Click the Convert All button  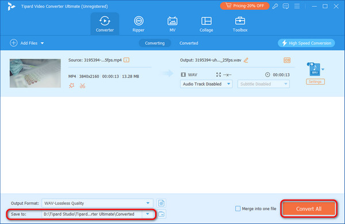[x=309, y=208]
